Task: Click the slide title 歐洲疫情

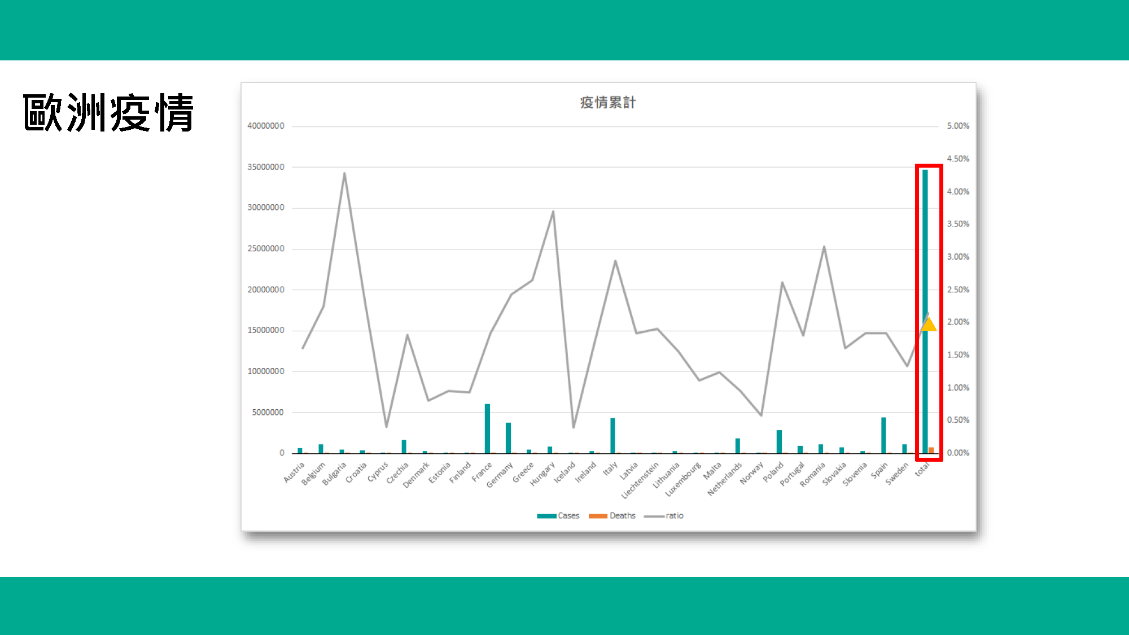Action: click(108, 113)
